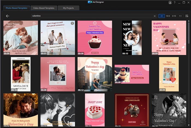Select the Happy Valentine's day To my love template

pos(95,74)
